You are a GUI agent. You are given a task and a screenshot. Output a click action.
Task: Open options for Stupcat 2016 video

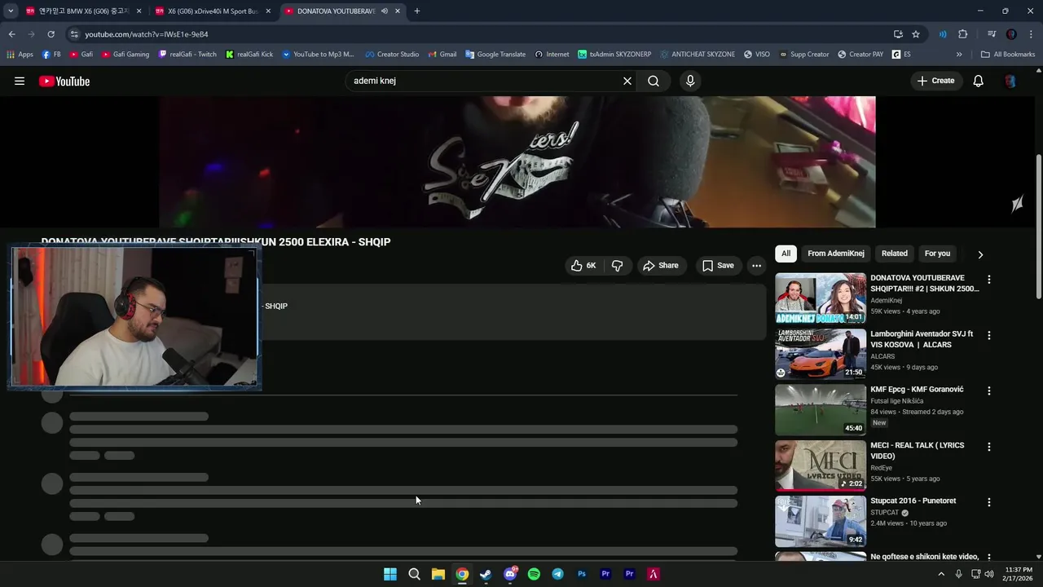[x=989, y=502]
